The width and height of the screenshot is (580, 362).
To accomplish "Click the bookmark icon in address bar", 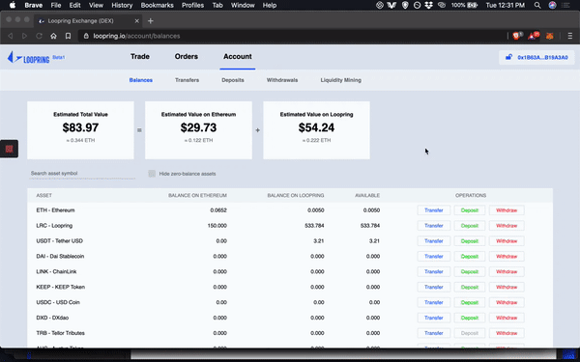I will (68, 36).
